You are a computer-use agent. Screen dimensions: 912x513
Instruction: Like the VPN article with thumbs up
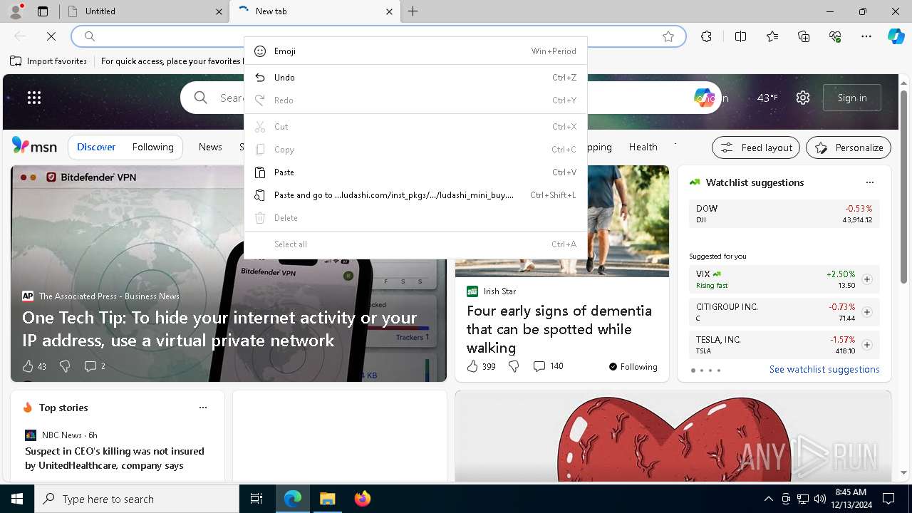click(x=28, y=366)
